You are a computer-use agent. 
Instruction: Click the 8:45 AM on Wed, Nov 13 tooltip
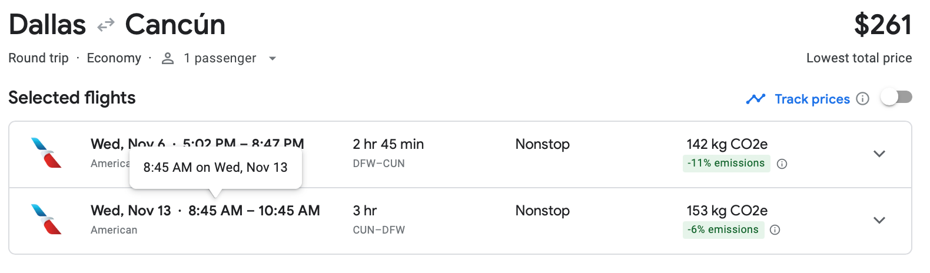coord(215,168)
